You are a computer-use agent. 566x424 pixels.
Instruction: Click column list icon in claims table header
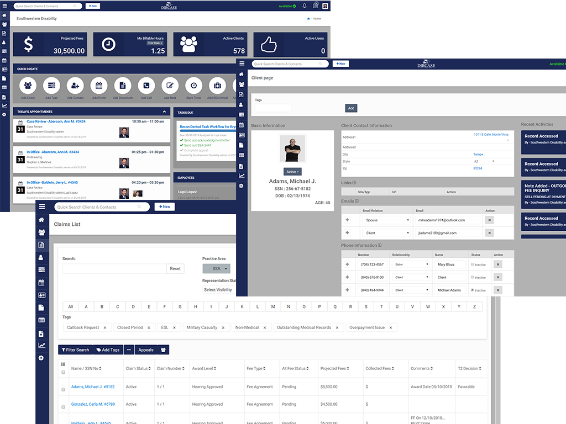coord(63,364)
